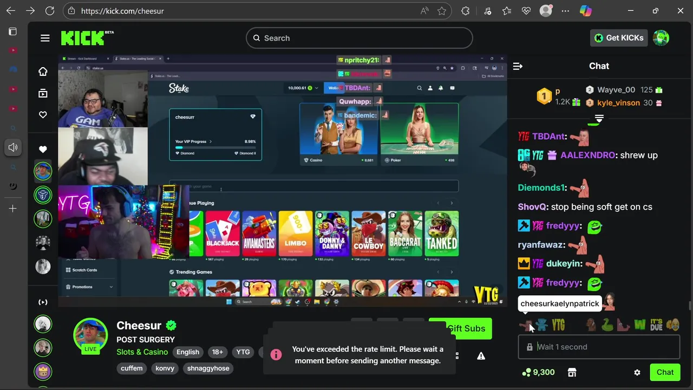The width and height of the screenshot is (693, 390).
Task: Click the chat message input field
Action: (x=599, y=347)
